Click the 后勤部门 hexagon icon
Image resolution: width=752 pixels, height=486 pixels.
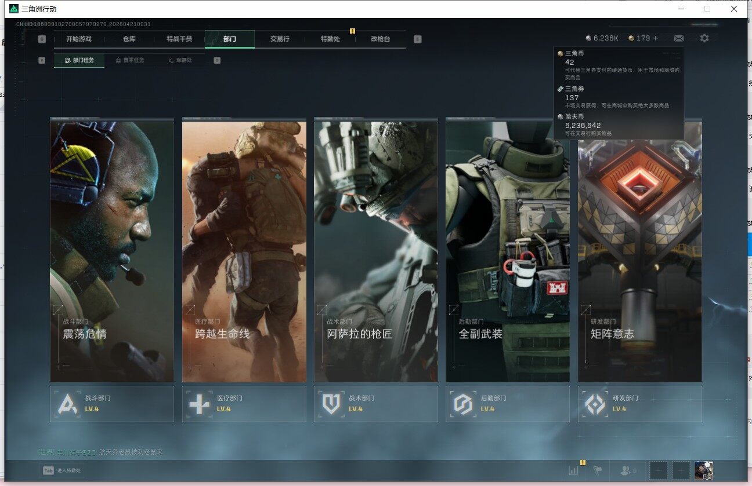tap(463, 404)
